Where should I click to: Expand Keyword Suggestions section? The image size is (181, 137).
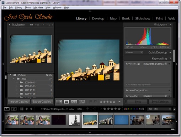point(169,90)
